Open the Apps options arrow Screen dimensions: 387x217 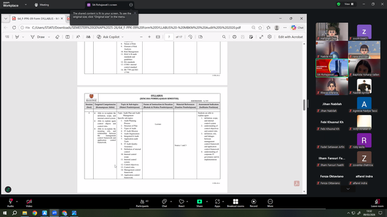[223, 201]
